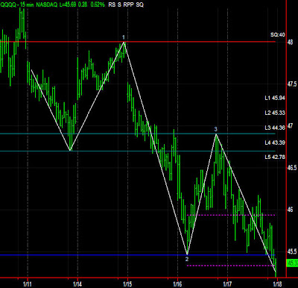Click the 0.62% change value
The image size is (298, 288).
[x=98, y=4]
